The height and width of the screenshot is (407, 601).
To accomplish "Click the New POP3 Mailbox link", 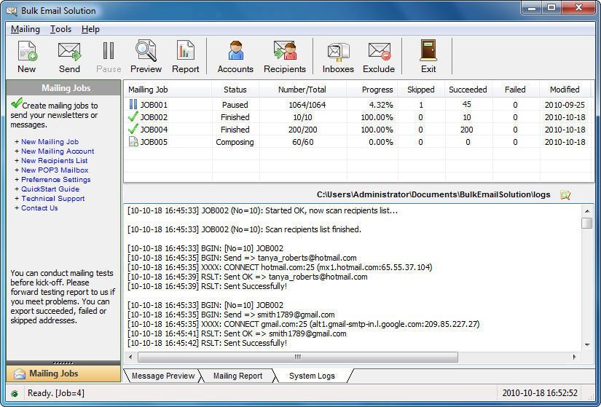I will tap(55, 170).
